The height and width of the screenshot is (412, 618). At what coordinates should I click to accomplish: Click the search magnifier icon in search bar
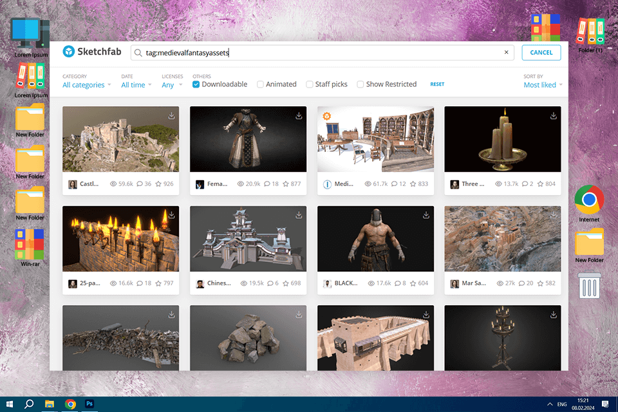coord(138,53)
